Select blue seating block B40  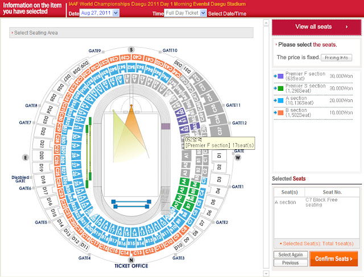click(113, 69)
